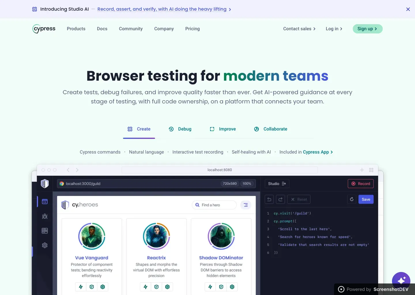
Task: Click the Log in link
Action: (334, 29)
